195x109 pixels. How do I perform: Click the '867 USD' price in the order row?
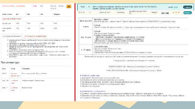pyautogui.click(x=165, y=13)
